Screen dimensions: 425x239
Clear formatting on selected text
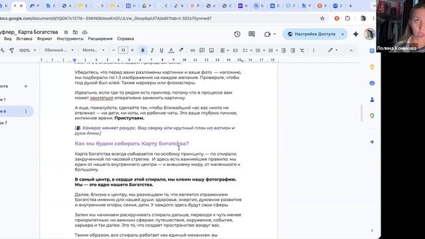[x=302, y=50]
